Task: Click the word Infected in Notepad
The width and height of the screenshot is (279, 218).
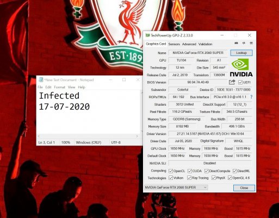Action: point(59,96)
